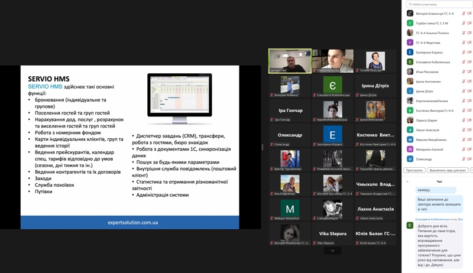Screen dimensions: 473x273
Task: Click muted mic icon on Виктор Турчиненко tile
Action: [x=272, y=169]
